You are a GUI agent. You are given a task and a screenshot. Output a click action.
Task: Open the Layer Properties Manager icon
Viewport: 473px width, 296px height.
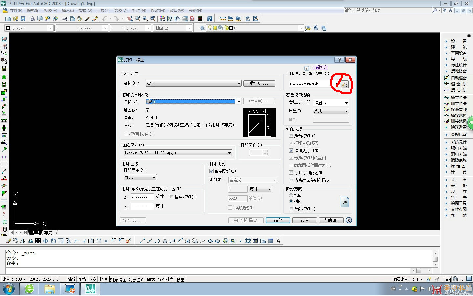(x=202, y=28)
